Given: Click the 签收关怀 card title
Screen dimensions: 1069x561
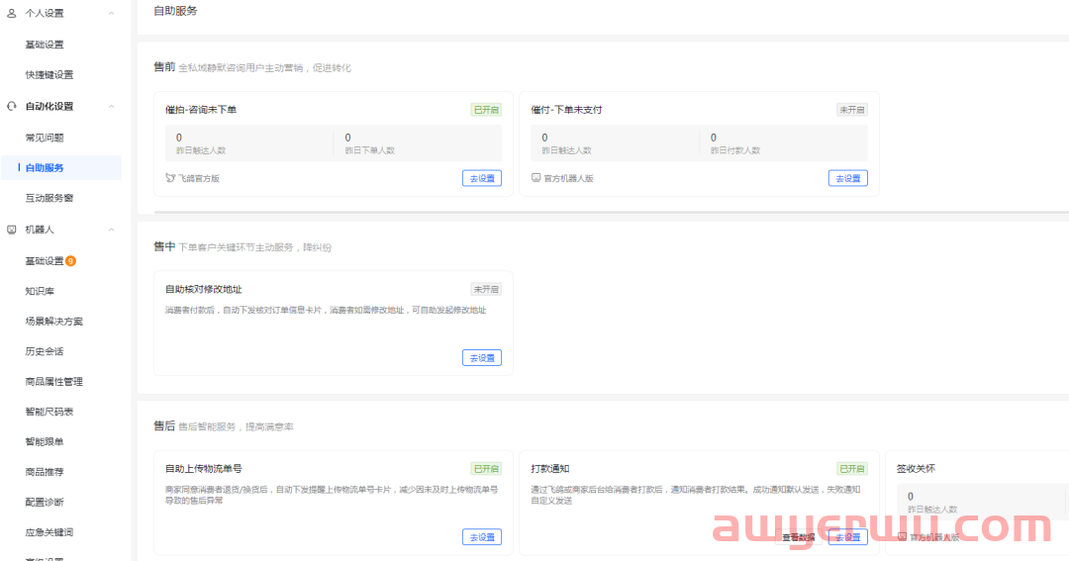Looking at the screenshot, I should [916, 469].
